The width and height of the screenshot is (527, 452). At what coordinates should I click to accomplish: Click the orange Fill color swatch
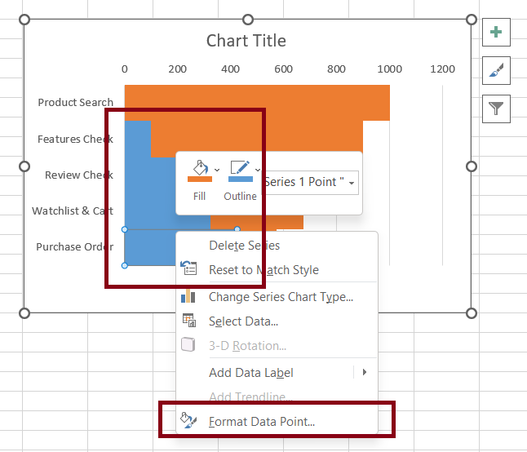coord(200,177)
